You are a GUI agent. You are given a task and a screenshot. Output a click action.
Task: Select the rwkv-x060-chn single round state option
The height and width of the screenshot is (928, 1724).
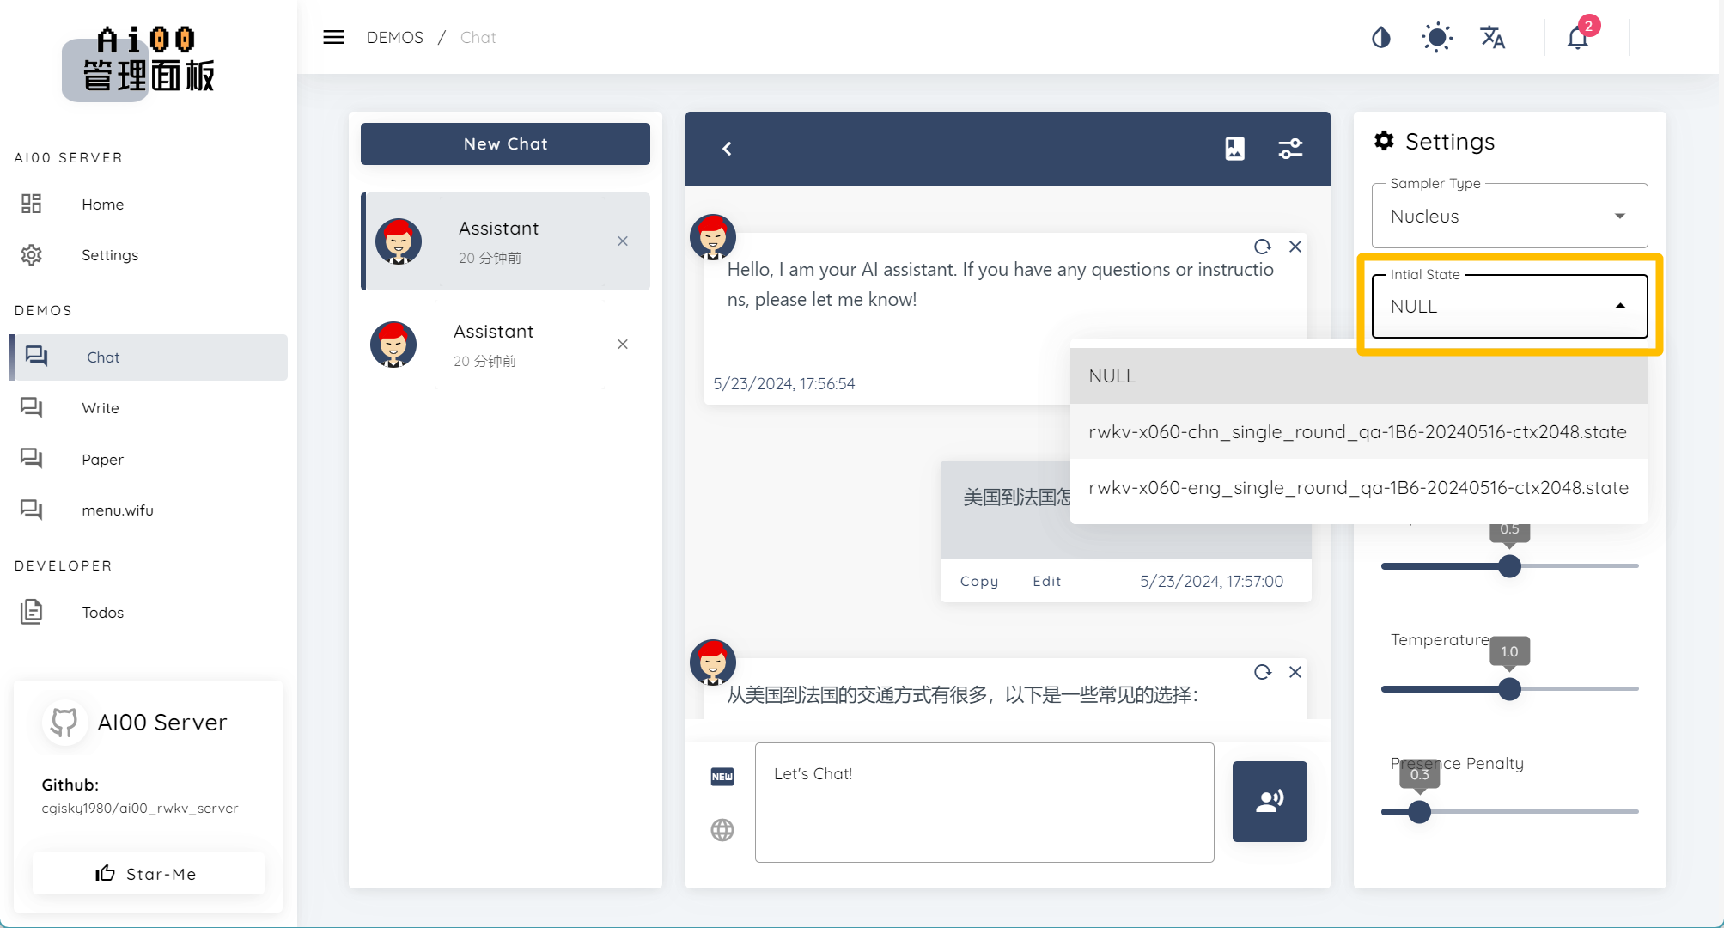coord(1357,431)
